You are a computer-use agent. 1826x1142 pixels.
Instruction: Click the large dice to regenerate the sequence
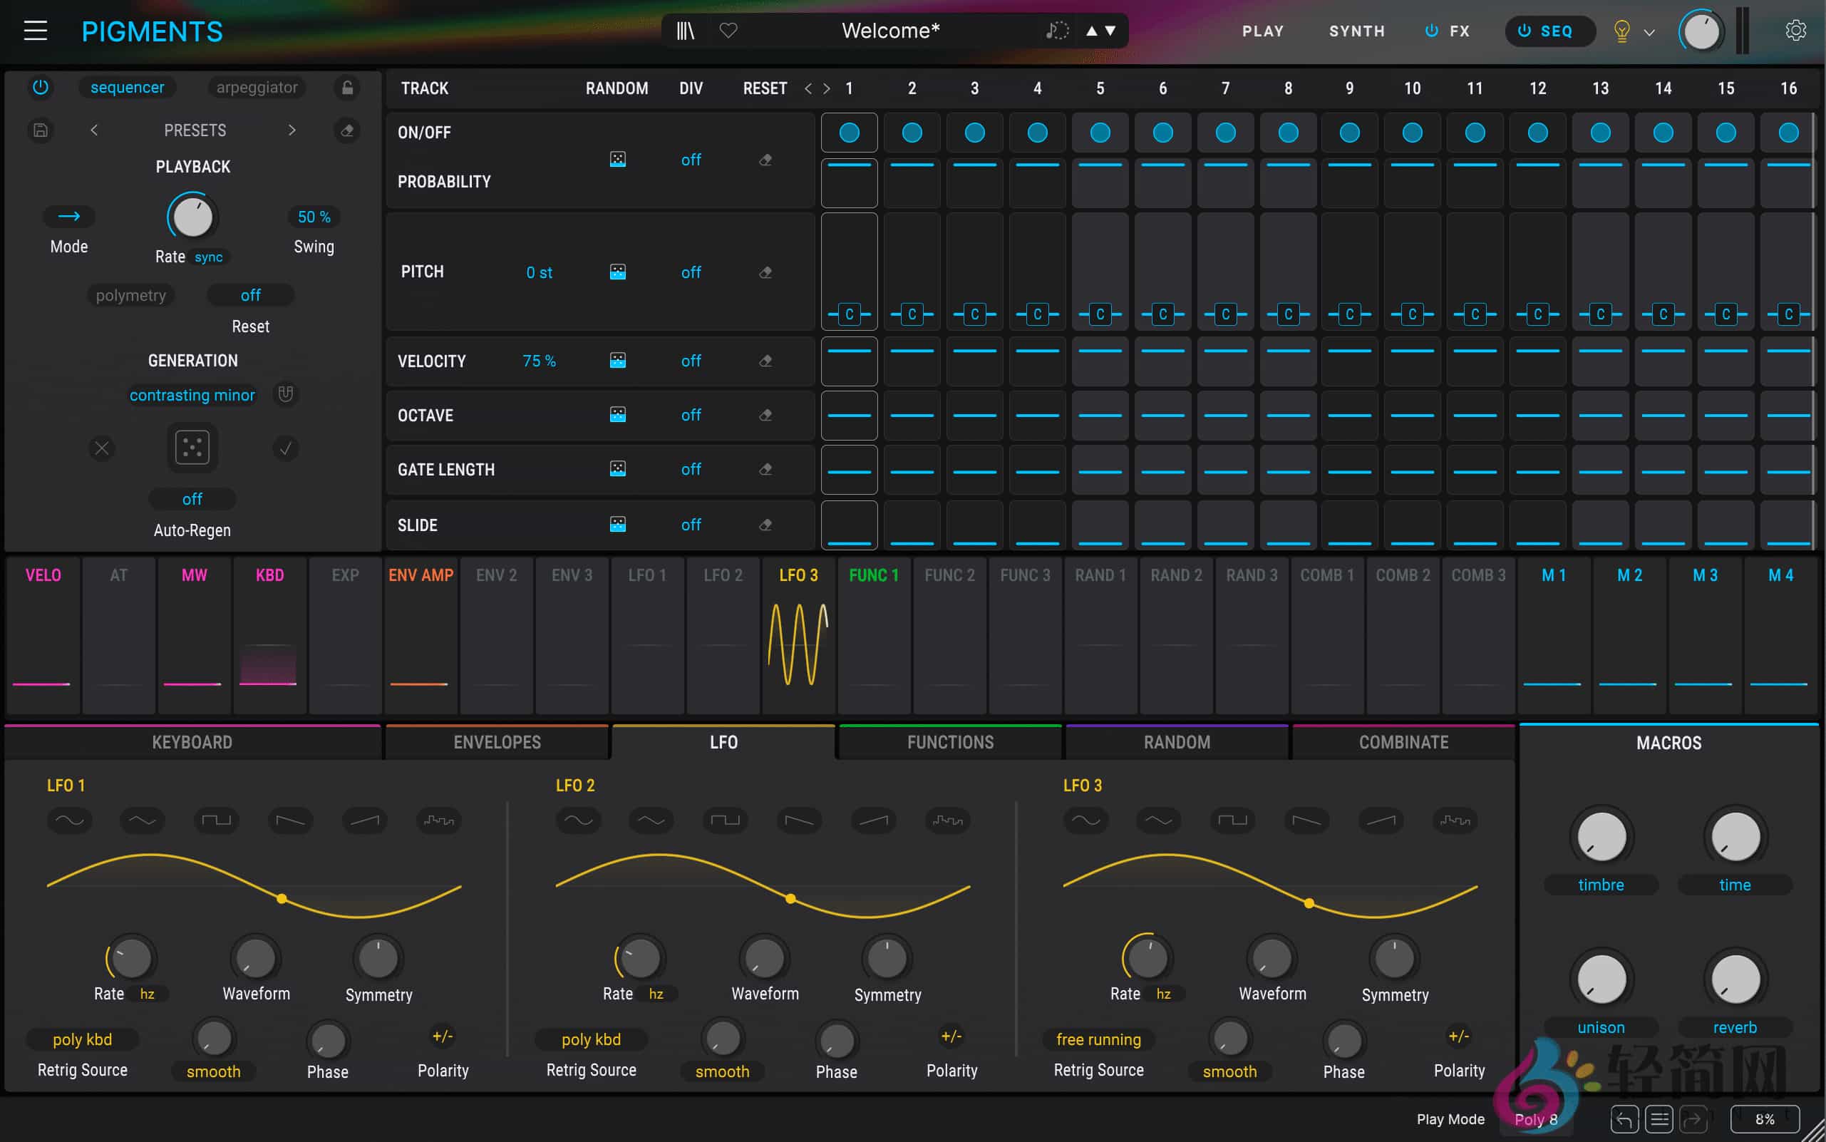(192, 447)
